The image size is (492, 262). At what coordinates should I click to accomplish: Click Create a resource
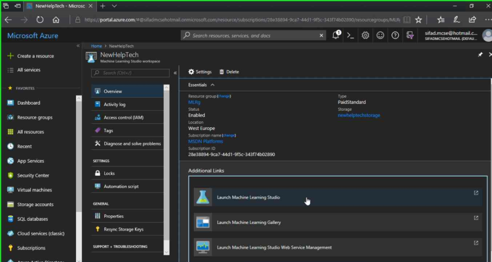[x=31, y=56]
